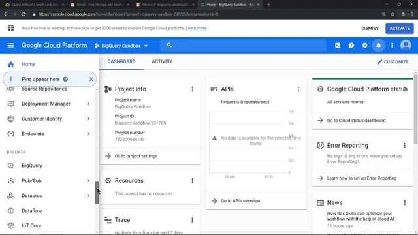Open the project selector BigQuery-Sandbox dropdown

[121, 46]
